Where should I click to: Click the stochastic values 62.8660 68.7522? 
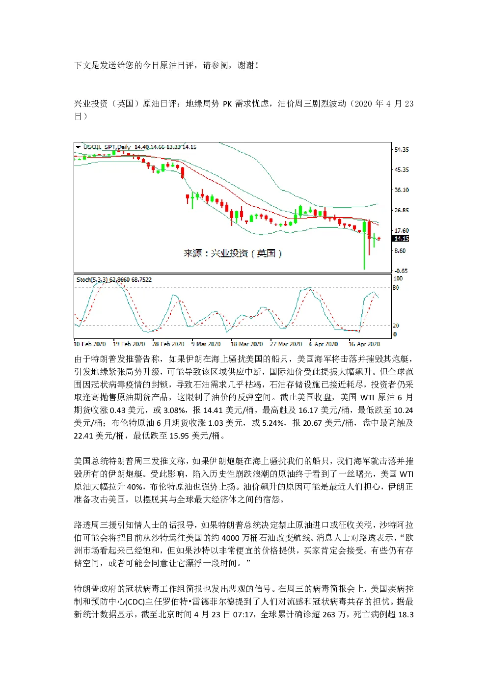131,280
